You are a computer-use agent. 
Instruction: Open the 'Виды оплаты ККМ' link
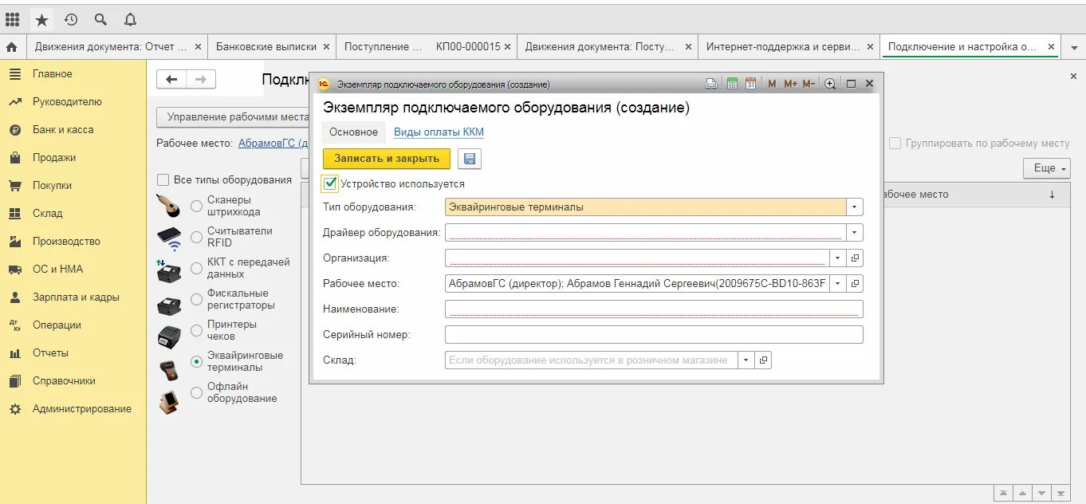[x=439, y=132]
